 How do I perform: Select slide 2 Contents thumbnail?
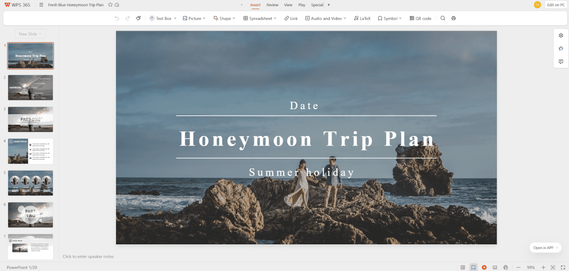[30, 88]
